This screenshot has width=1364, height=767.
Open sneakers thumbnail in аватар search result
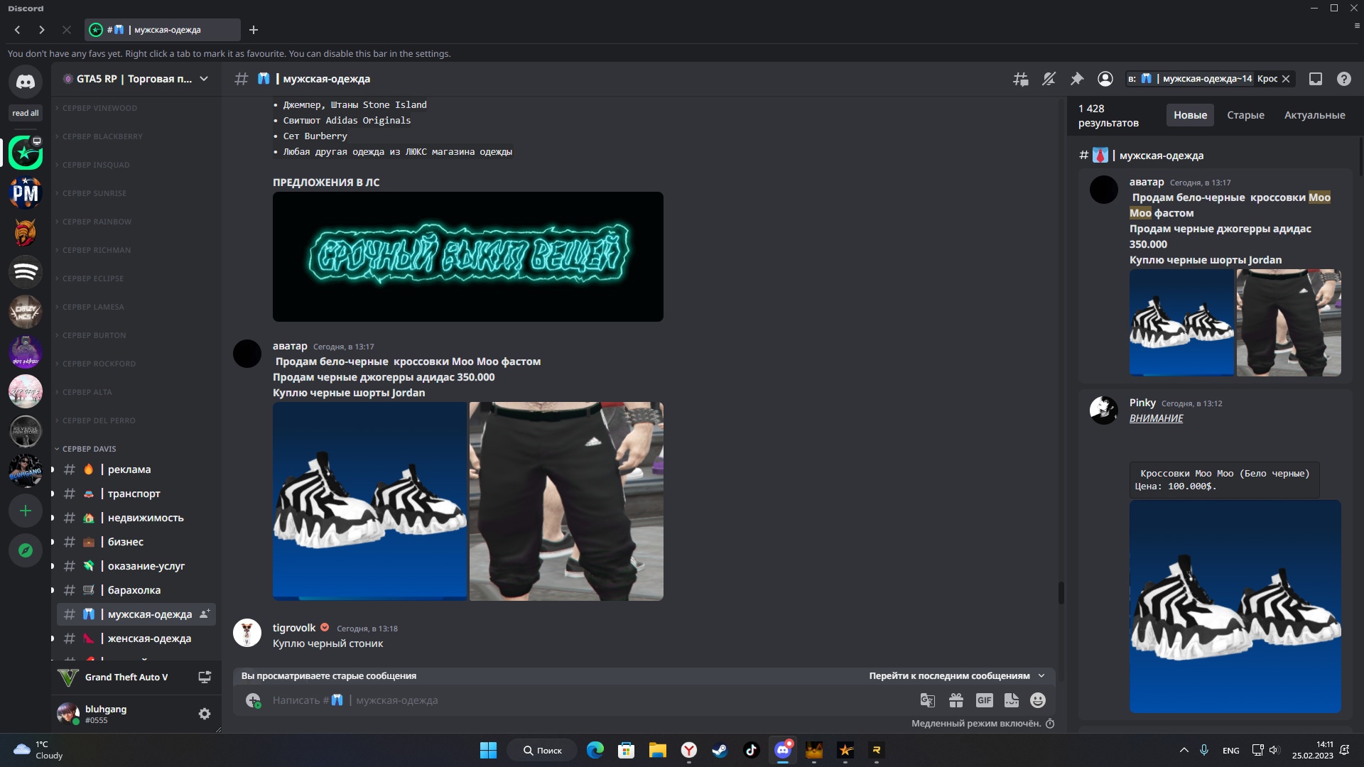pos(1181,322)
